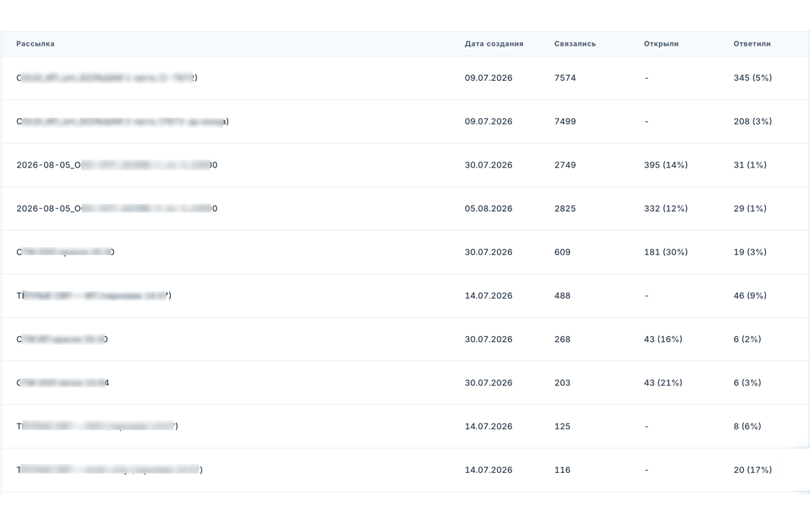Image resolution: width=810 pixels, height=525 pixels.
Task: Click the 181 (30%) opened value
Action: point(666,252)
